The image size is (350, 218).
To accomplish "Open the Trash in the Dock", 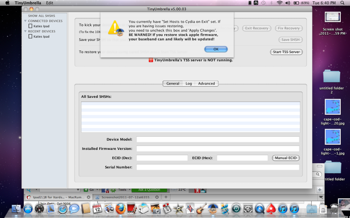I will coord(334,209).
